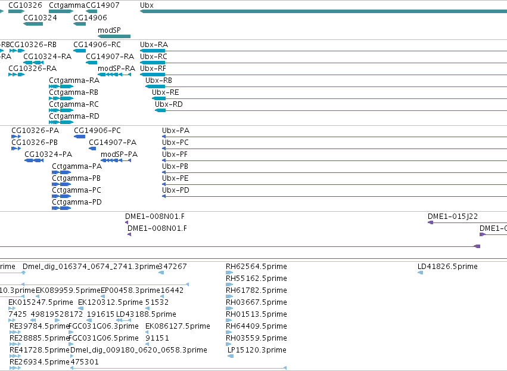Viewport: 507px width, 371px height.
Task: Select the modSP gene feature
Action: [114, 36]
